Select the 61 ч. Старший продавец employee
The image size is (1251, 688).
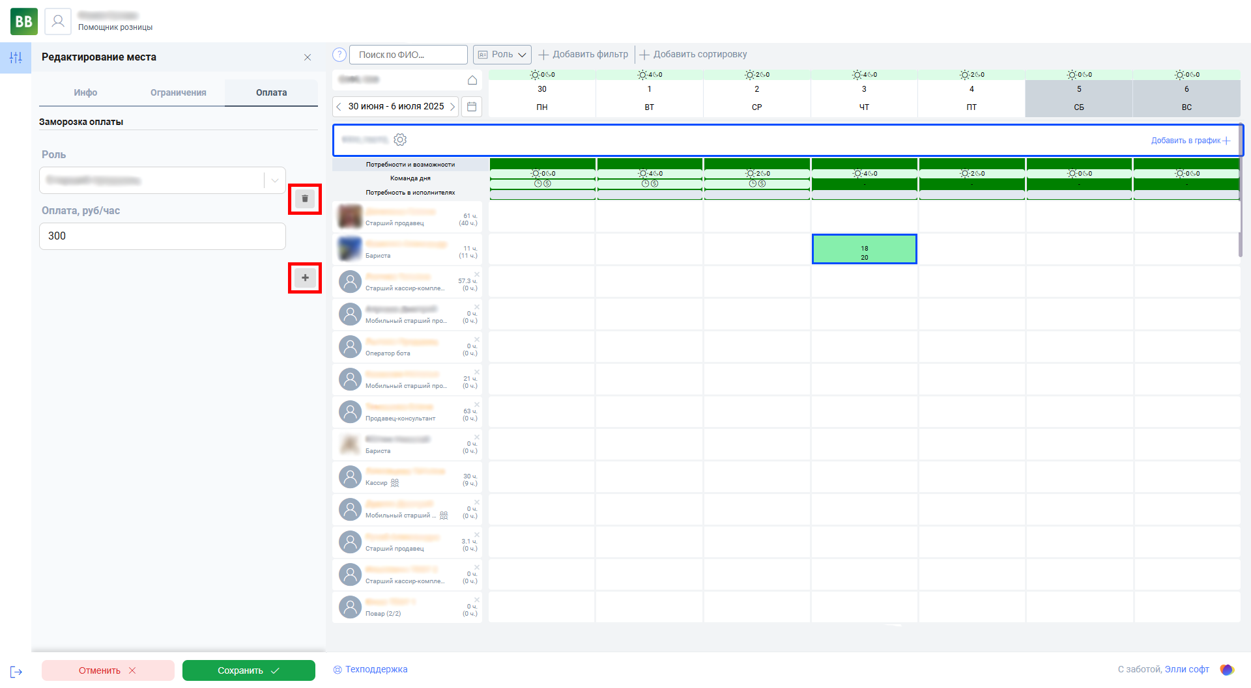[x=407, y=217]
